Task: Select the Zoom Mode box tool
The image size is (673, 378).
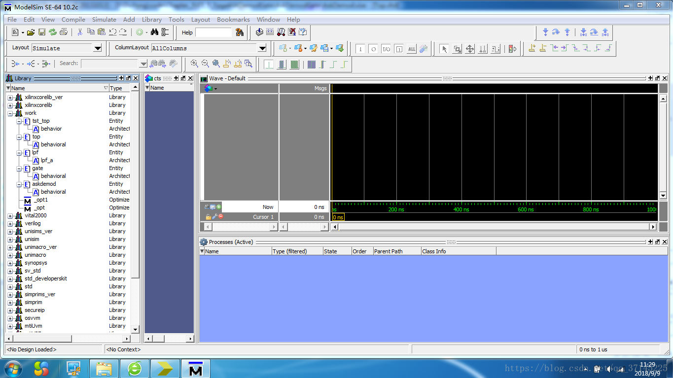Action: (458, 48)
